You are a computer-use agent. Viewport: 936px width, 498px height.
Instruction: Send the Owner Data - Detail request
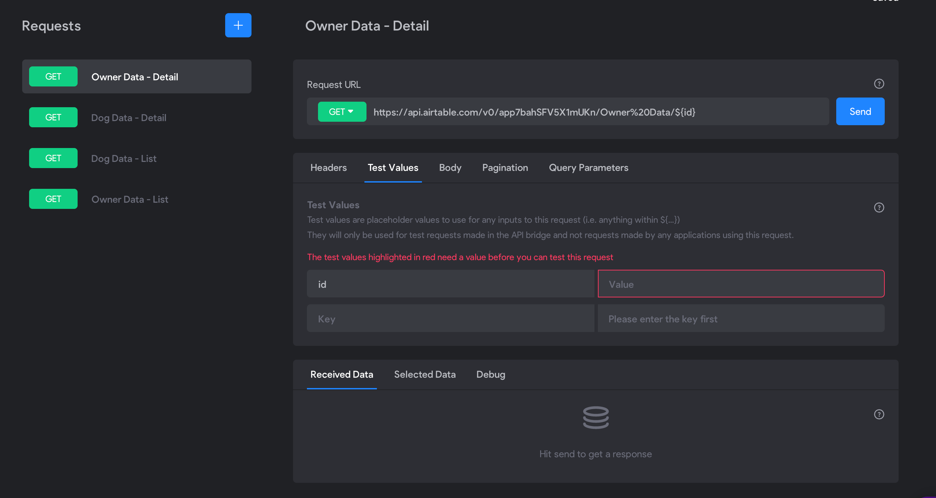point(860,112)
